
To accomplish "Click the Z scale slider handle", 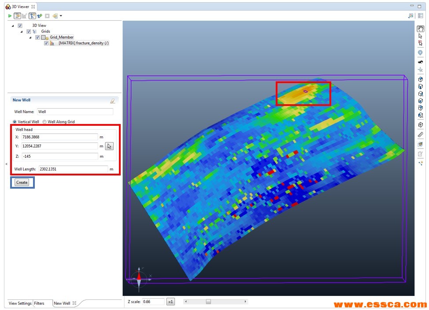I will point(208,302).
